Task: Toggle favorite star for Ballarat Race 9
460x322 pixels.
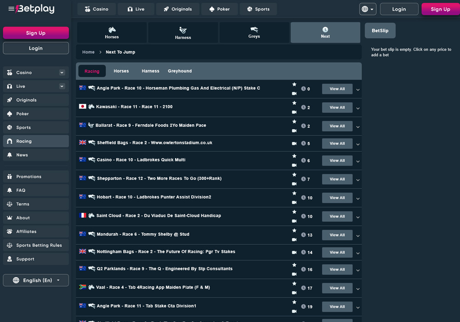Action: click(294, 121)
